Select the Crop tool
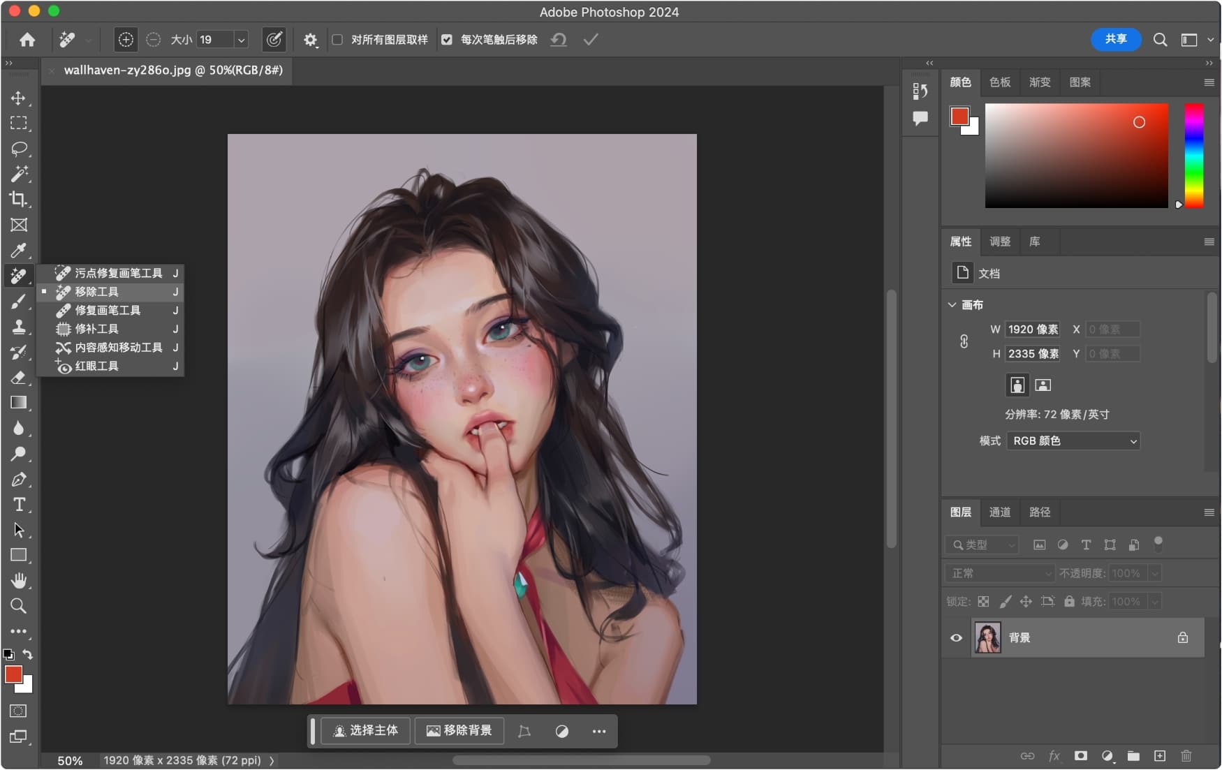Viewport: 1222px width, 770px height. click(19, 200)
